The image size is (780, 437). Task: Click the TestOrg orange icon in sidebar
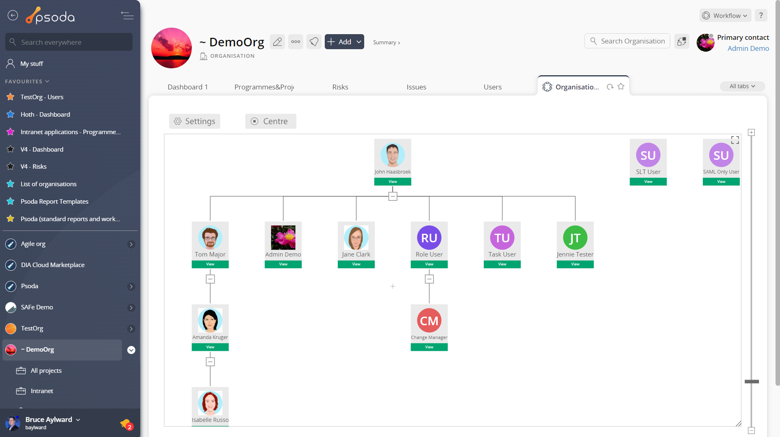[11, 328]
